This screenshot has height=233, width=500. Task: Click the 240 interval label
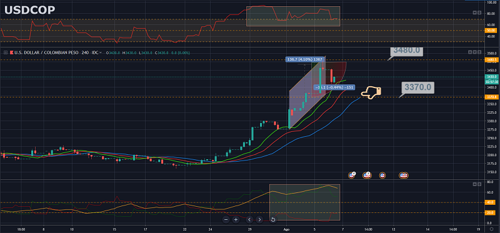click(x=85, y=52)
